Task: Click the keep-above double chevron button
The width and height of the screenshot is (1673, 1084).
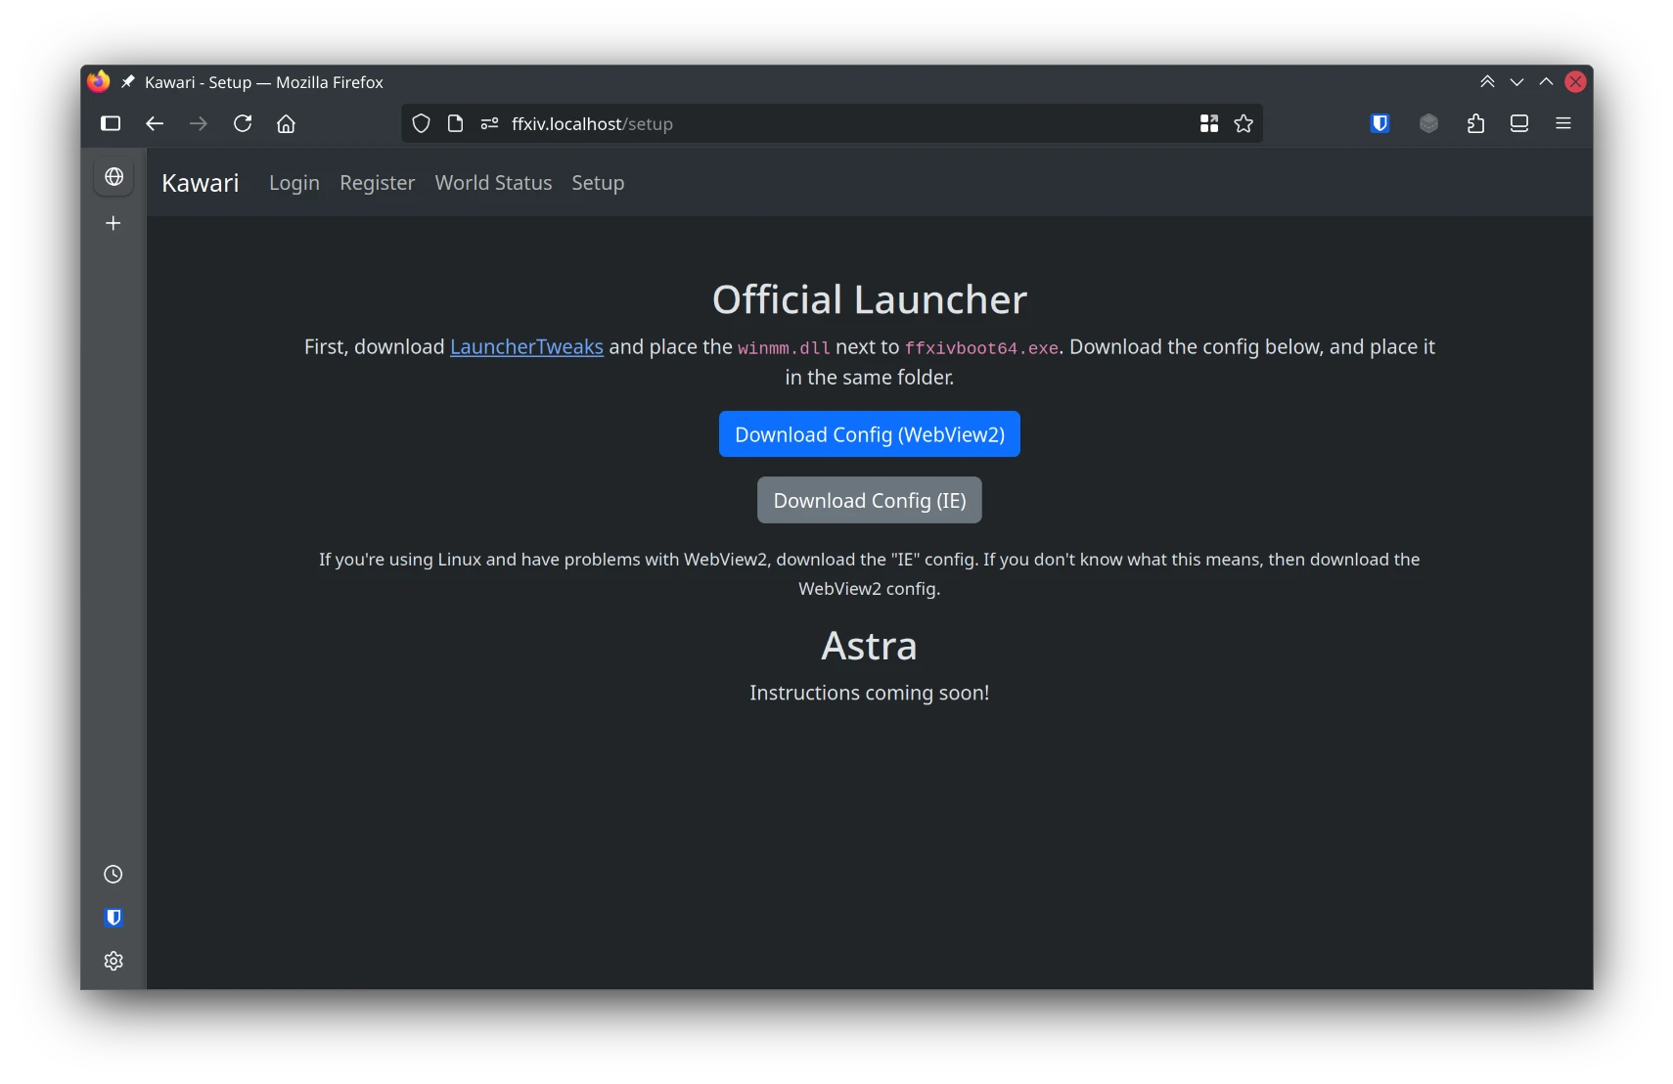Action: coord(1487,82)
